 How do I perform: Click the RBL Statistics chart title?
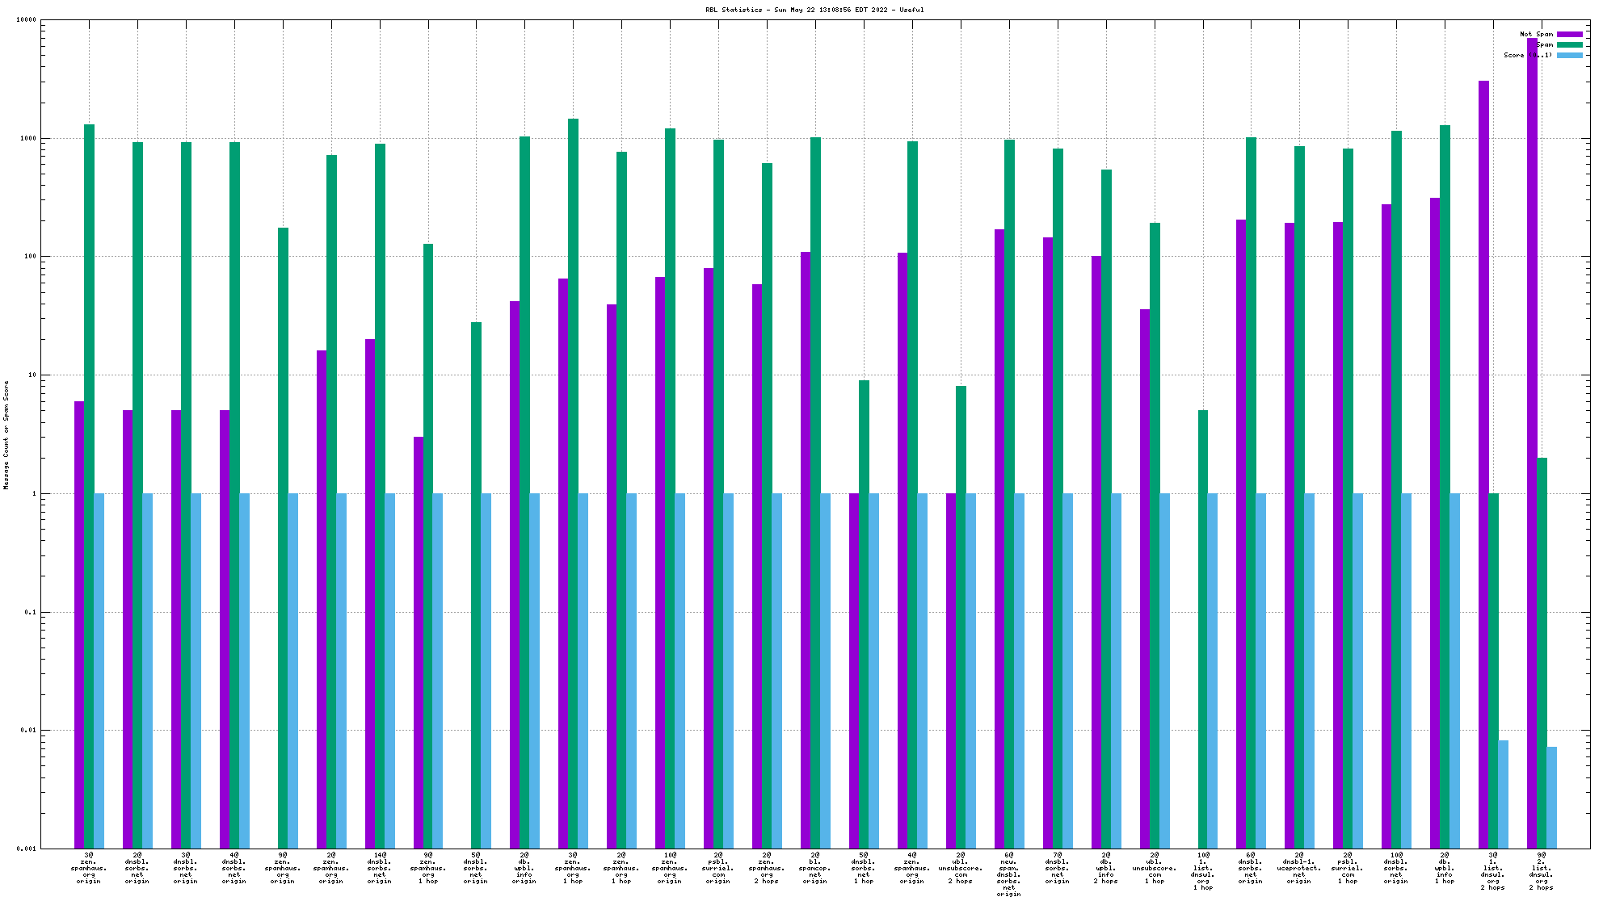[x=814, y=10]
